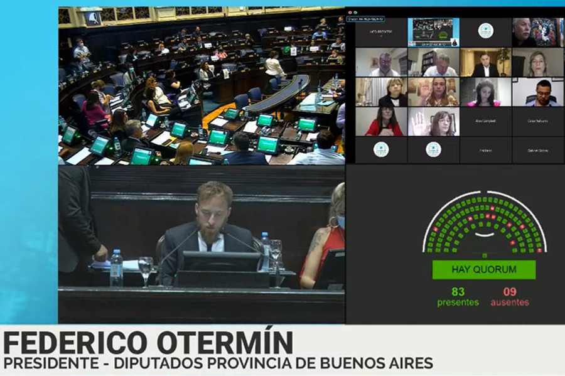Screen dimensions: 565x376
Task: Click the 09 ausentes counter
Action: tap(510, 296)
